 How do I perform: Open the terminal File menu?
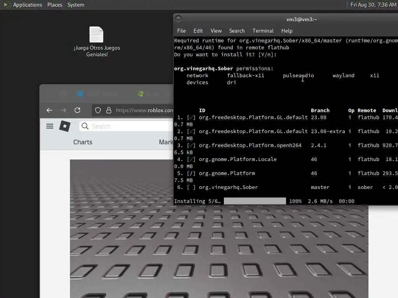(182, 31)
